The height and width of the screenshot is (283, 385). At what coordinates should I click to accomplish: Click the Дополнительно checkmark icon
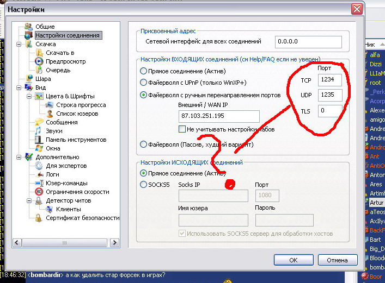click(x=29, y=157)
